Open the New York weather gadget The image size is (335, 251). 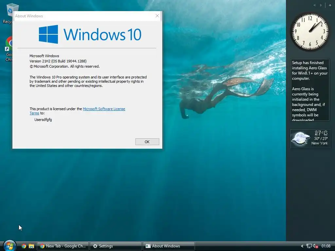coord(310,139)
